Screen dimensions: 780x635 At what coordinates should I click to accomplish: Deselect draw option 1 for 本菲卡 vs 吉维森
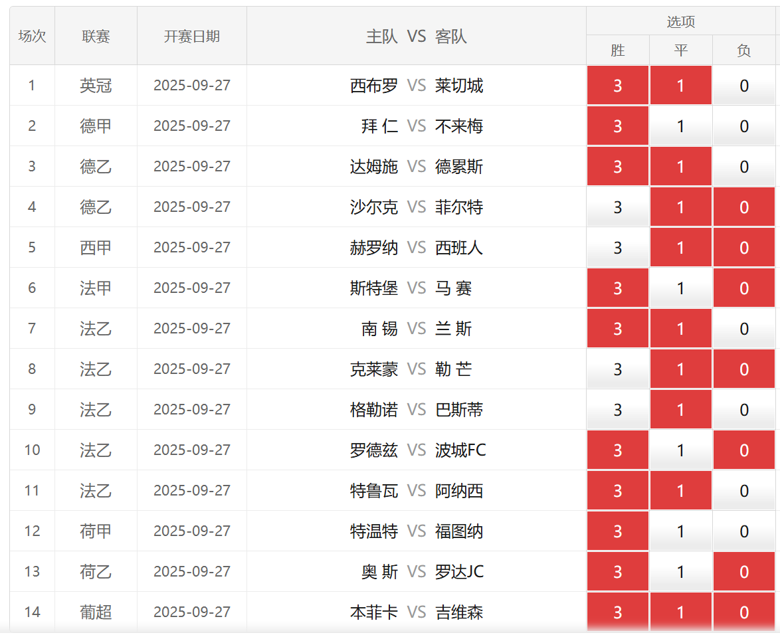pyautogui.click(x=680, y=612)
